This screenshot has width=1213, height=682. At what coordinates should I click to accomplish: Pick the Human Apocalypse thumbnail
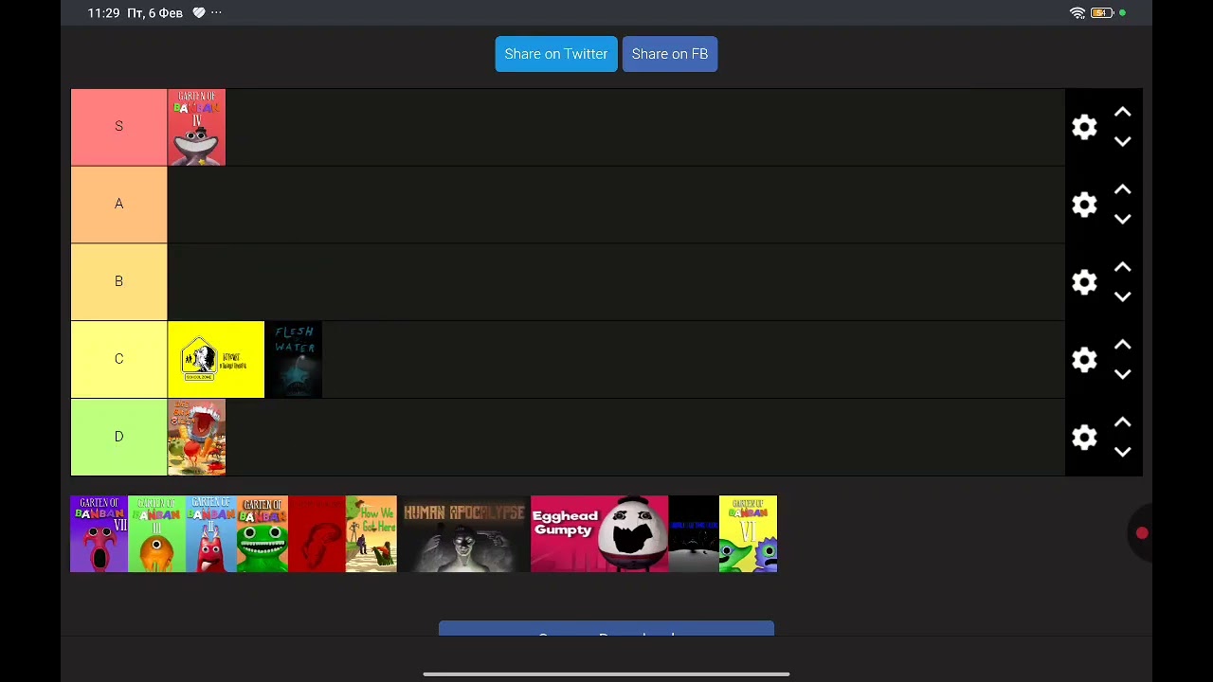pyautogui.click(x=463, y=534)
